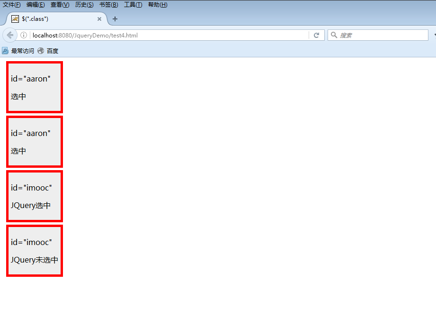Click the second id="aaron" text
The image size is (436, 309).
[31, 133]
